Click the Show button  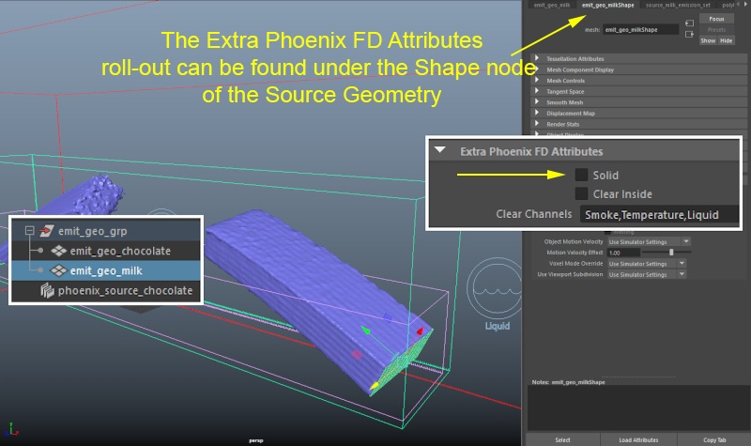tap(708, 40)
